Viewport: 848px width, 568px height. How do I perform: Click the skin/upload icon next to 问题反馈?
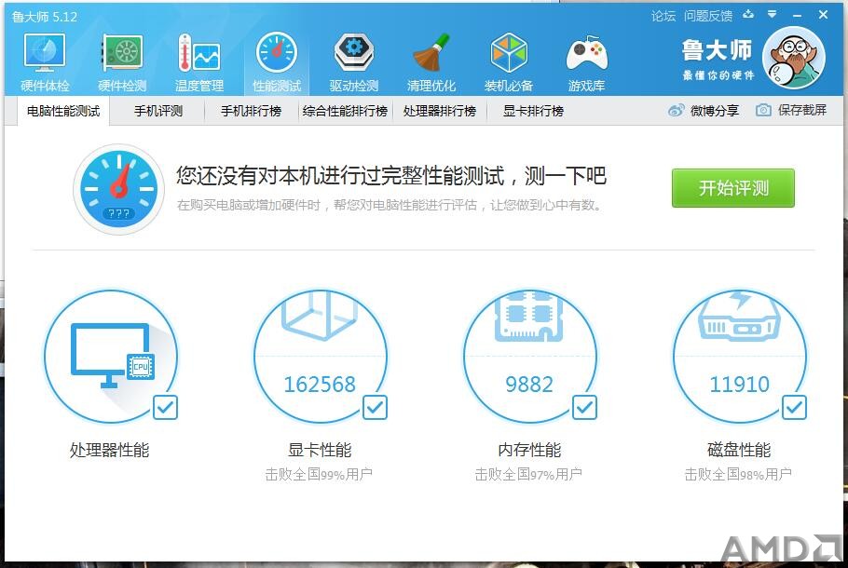pos(748,15)
